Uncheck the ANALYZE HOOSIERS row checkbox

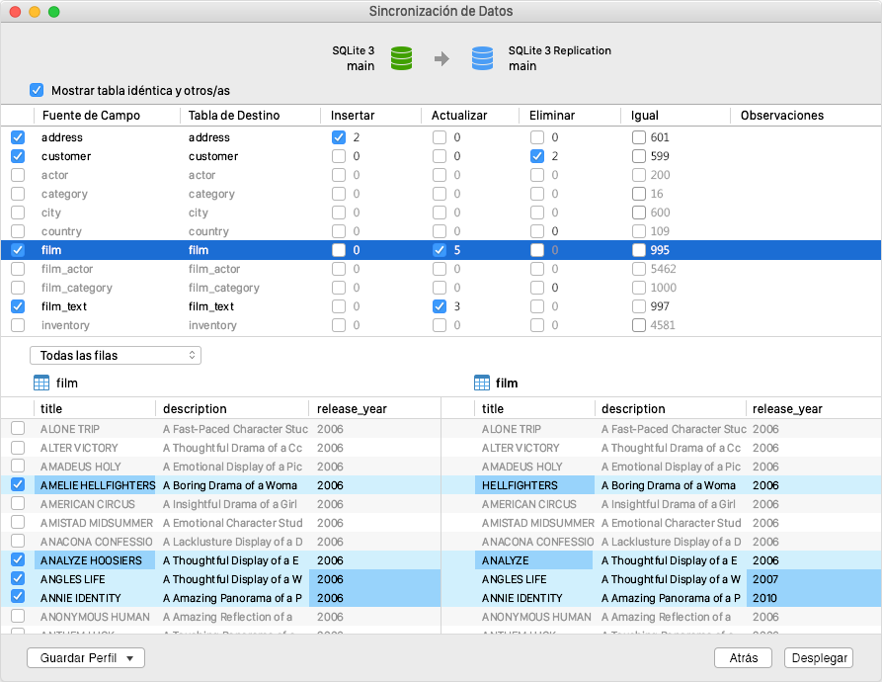coord(16,560)
